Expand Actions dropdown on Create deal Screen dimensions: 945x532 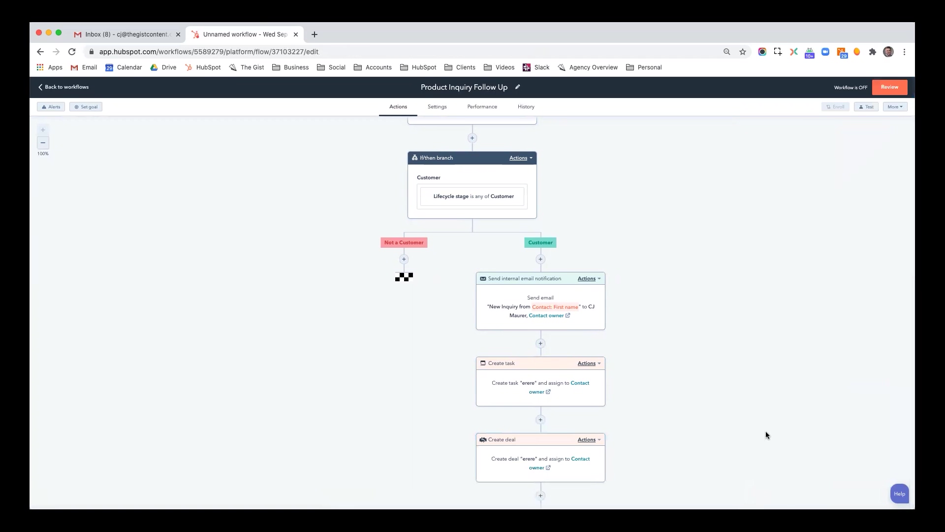click(x=589, y=439)
